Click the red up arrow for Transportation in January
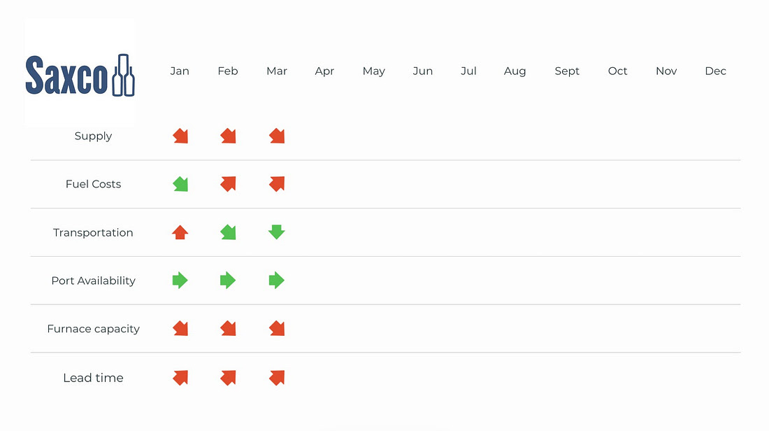Screen dimensions: 769x431 (x=180, y=232)
